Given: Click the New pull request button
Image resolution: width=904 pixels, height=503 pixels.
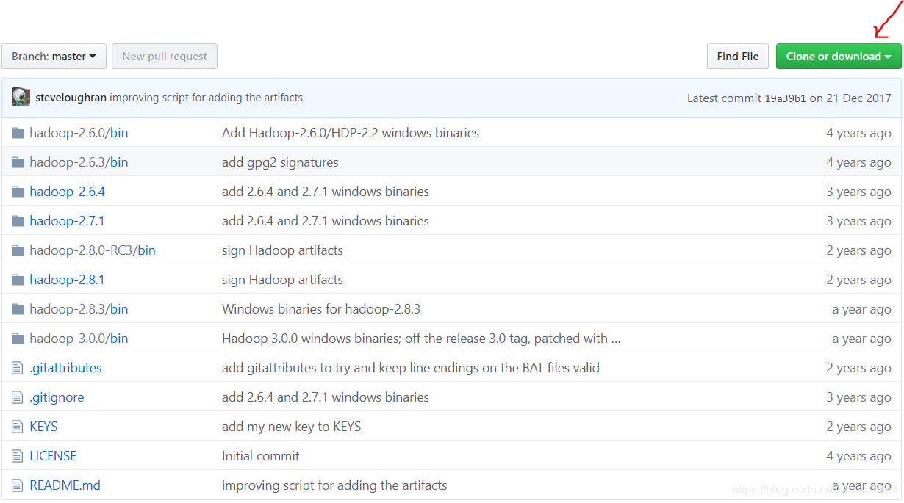Looking at the screenshot, I should [165, 57].
